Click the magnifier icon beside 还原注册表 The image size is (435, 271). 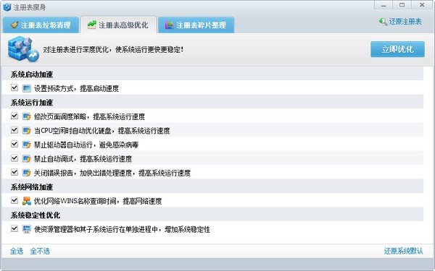click(x=383, y=22)
